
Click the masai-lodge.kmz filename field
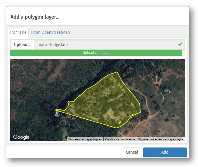105,45
